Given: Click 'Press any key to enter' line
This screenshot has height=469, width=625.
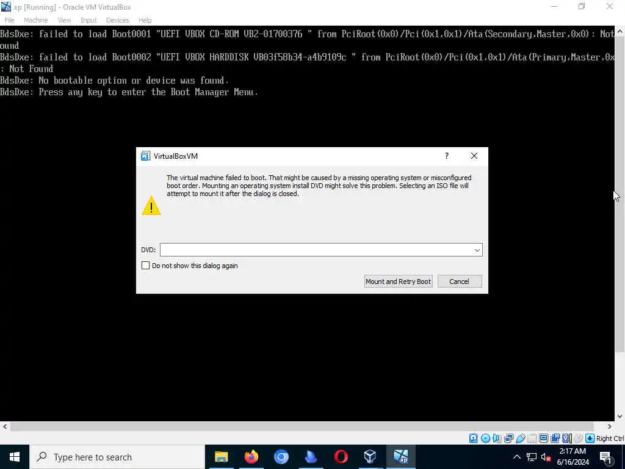Looking at the screenshot, I should click(129, 92).
